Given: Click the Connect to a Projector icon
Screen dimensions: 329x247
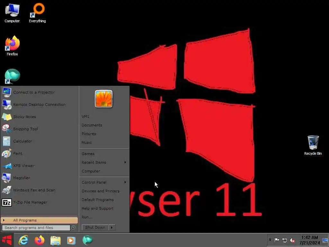Looking at the screenshot, I should coord(7,92).
